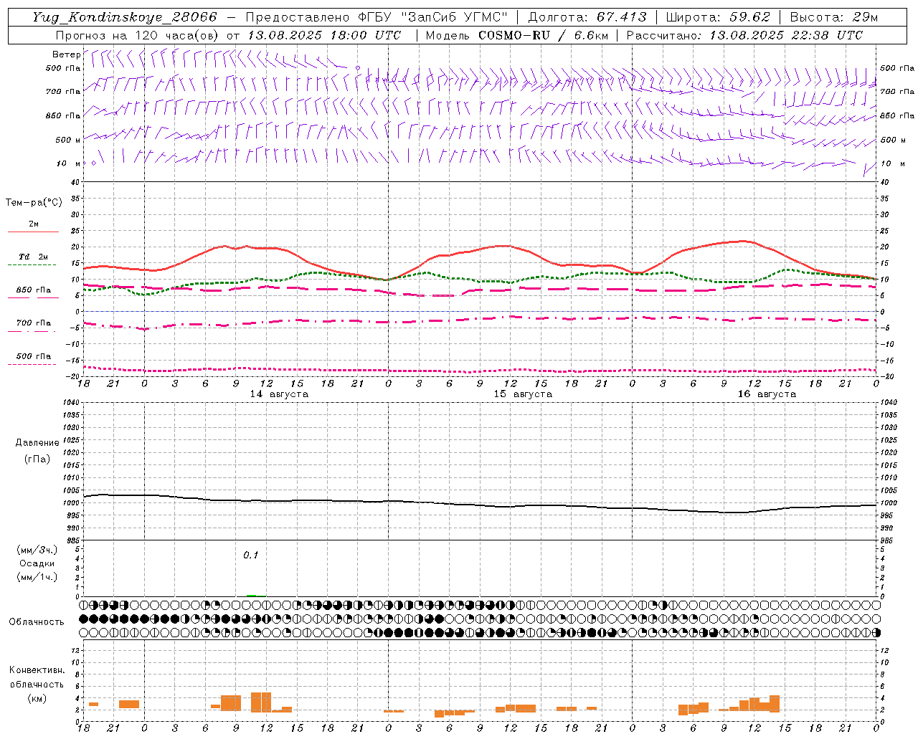Select the 700 гПа temperature legend entry
918x734 pixels.
pos(33,323)
